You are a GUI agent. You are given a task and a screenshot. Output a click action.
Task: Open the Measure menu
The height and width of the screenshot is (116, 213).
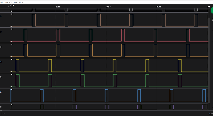click(8, 2)
